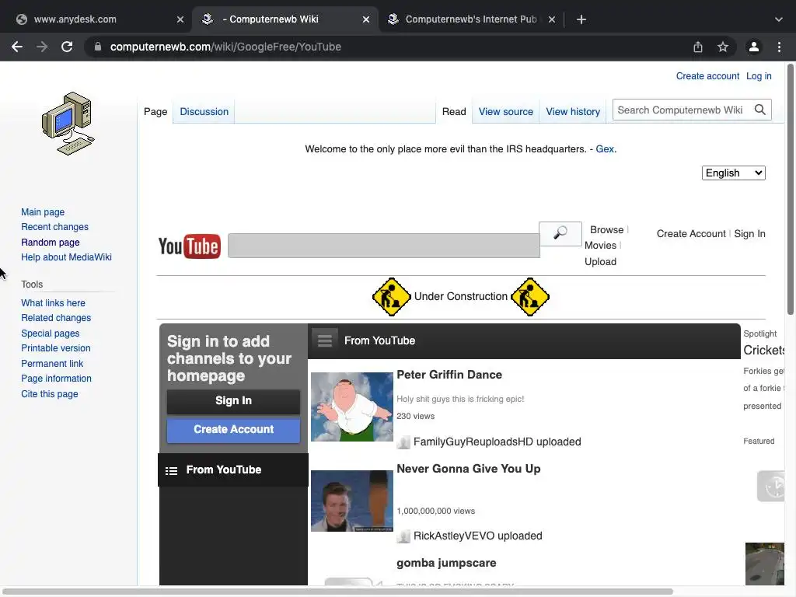Click the browser address bar URL
The height and width of the screenshot is (597, 796).
point(225,47)
